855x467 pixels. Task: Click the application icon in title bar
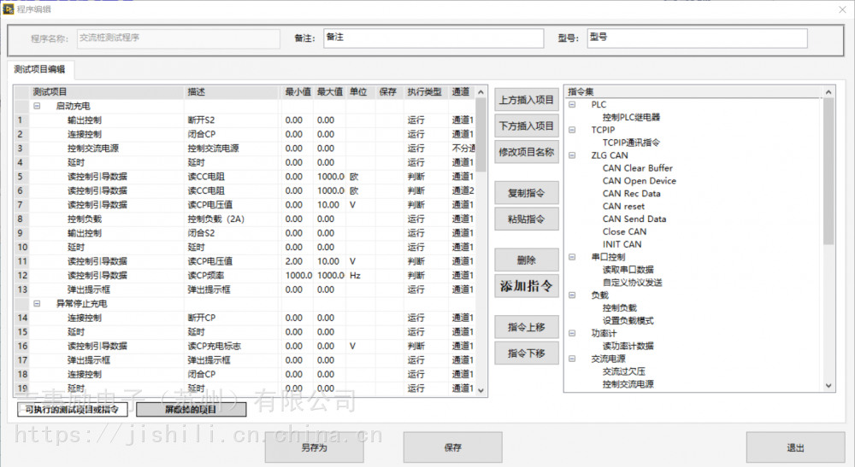click(9, 9)
